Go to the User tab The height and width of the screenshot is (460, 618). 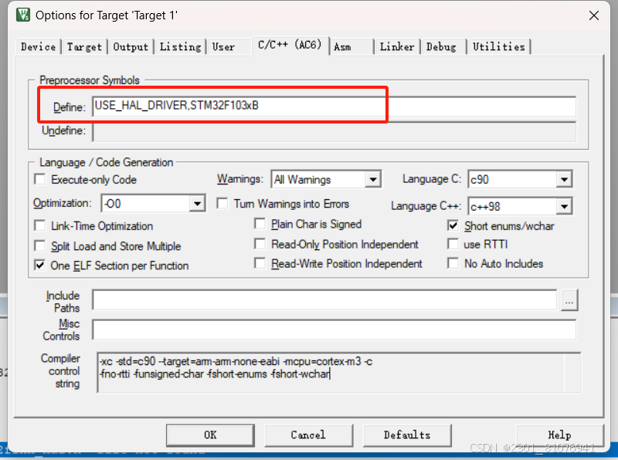[x=223, y=47]
